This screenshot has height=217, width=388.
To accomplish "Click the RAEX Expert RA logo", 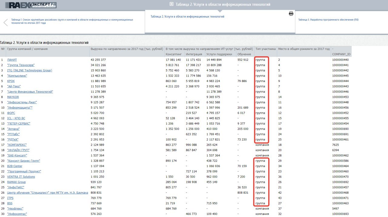I will point(31,5).
